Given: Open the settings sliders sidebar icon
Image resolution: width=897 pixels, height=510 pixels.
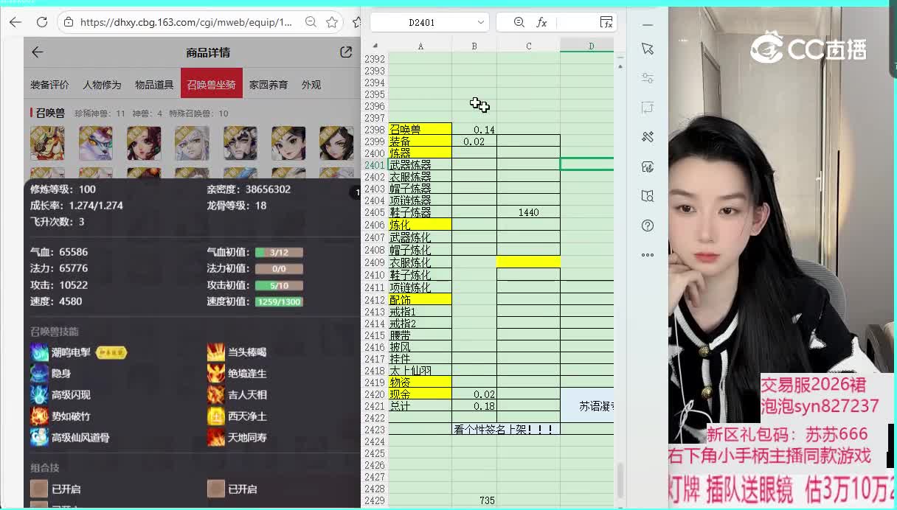Looking at the screenshot, I should coord(648,78).
